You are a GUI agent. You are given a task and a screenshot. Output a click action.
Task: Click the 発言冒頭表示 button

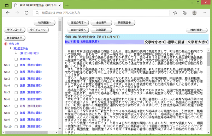pyautogui.click(x=14, y=38)
